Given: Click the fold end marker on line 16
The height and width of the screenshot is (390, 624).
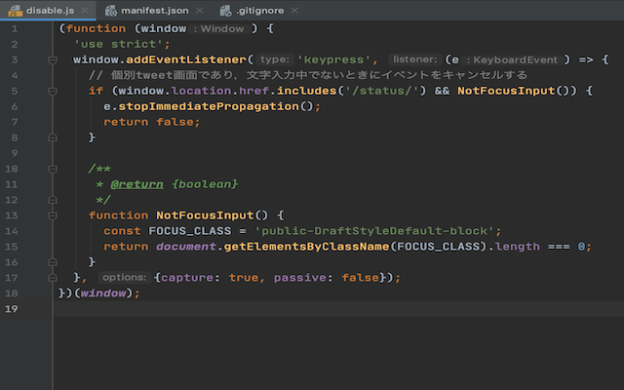Looking at the screenshot, I should 53,262.
